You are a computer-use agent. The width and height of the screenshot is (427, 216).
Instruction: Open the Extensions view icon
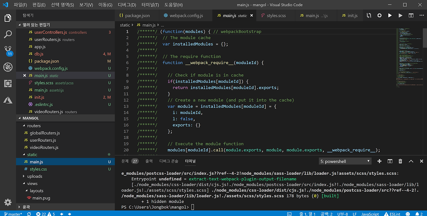[x=8, y=83]
